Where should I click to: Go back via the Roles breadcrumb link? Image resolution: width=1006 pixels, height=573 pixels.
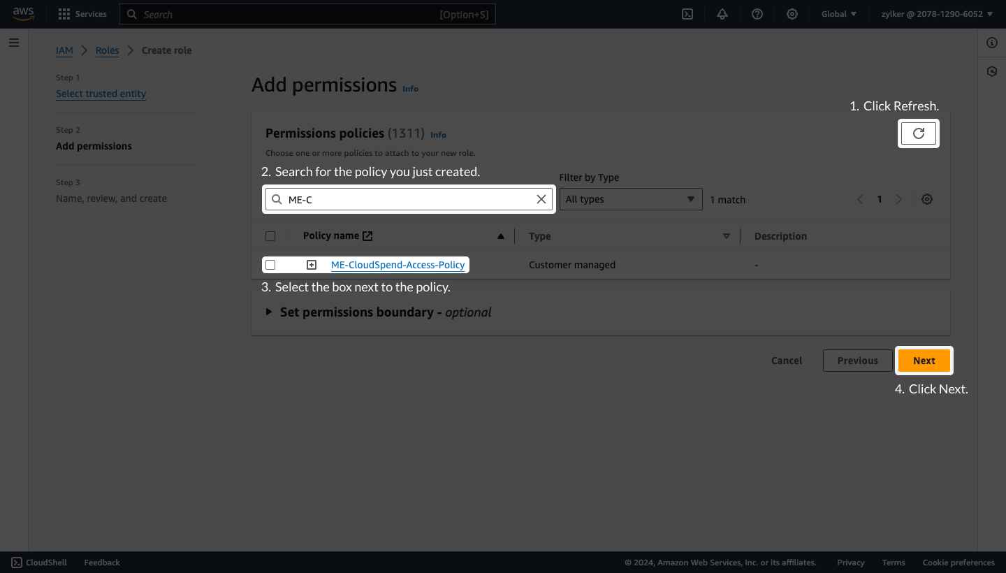click(x=107, y=50)
